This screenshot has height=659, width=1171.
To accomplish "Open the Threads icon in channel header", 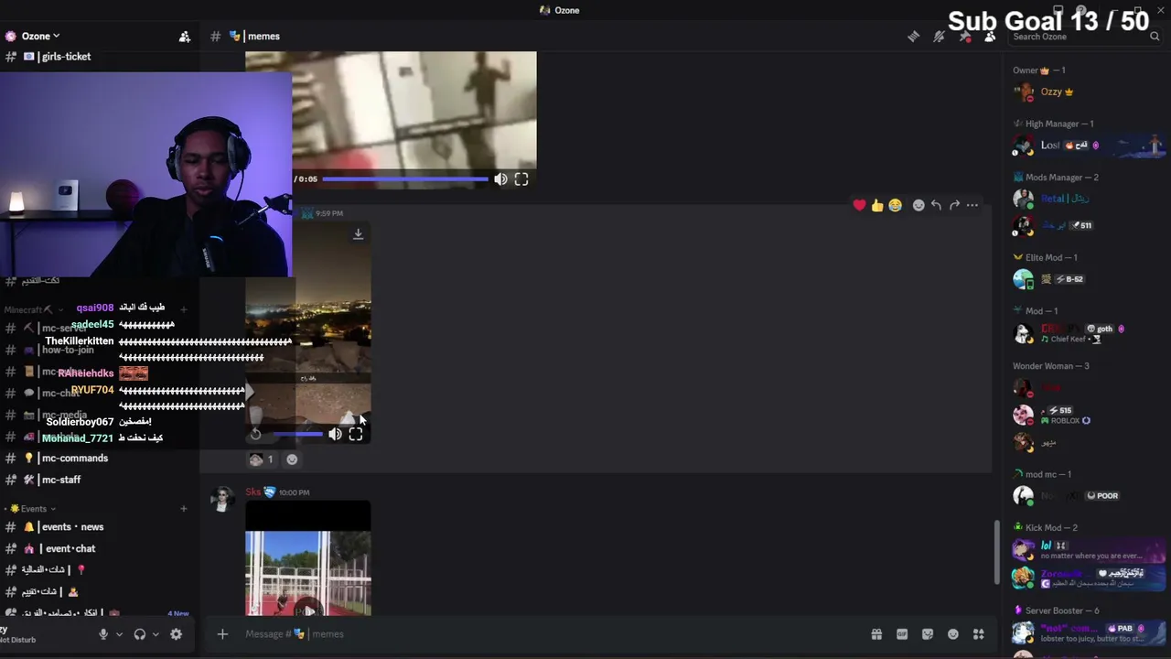I will coord(913,37).
